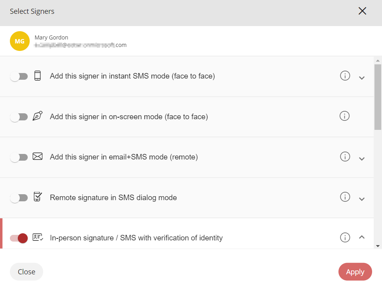Image resolution: width=382 pixels, height=285 pixels.
Task: Click the info icon for SMS dialog mode
Action: pyautogui.click(x=345, y=197)
